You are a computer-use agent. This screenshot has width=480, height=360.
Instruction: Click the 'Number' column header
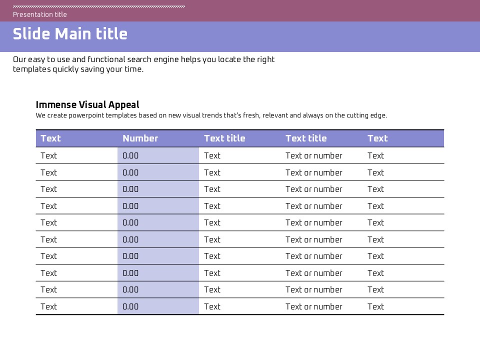point(140,138)
